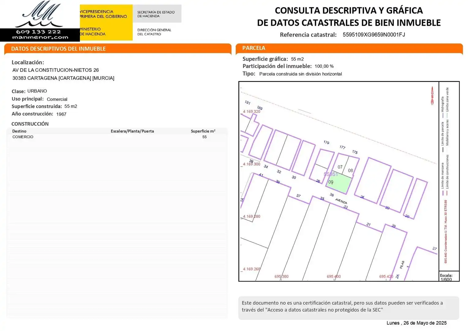Click the coordinate label '695.400'
The width and height of the screenshot is (468, 331).
tap(334, 276)
